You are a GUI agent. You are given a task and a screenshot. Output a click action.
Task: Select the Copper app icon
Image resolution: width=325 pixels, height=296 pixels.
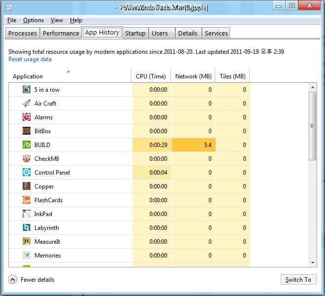coord(27,186)
